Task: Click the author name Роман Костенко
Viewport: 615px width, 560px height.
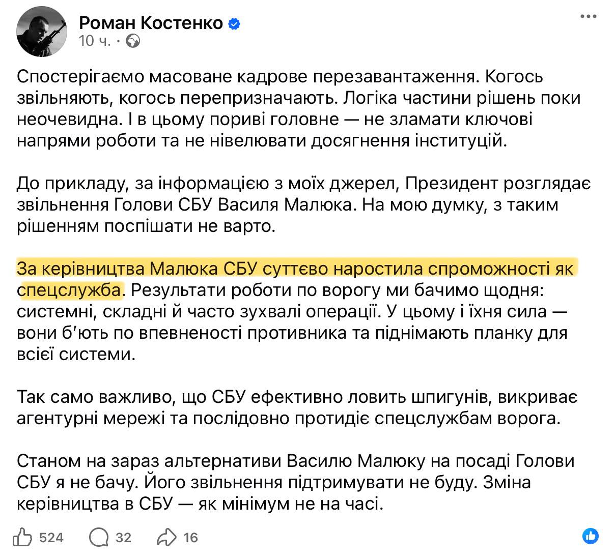Action: 151,23
